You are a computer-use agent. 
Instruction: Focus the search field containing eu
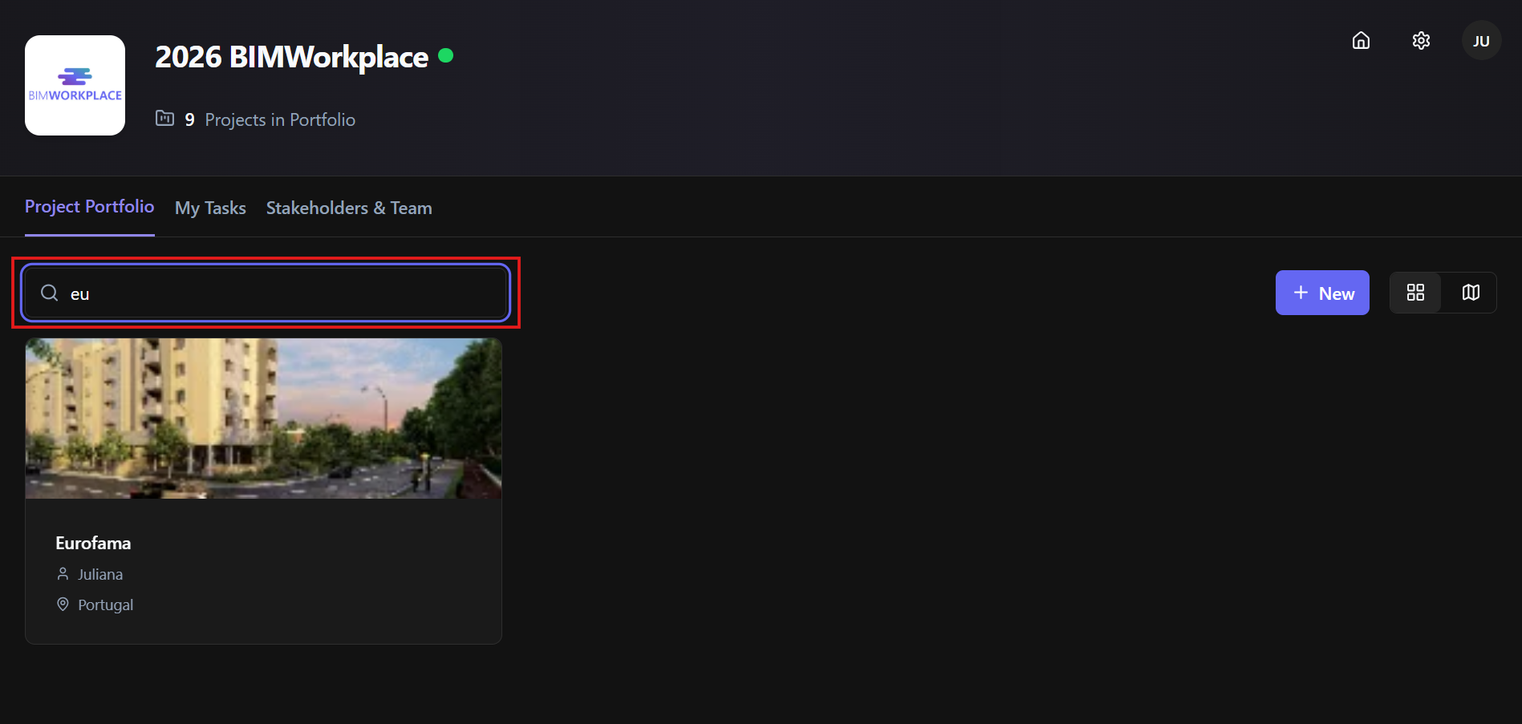[266, 293]
